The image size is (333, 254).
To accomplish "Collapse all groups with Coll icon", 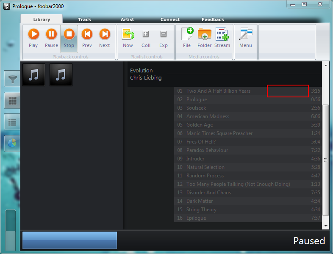I will pyautogui.click(x=146, y=38).
